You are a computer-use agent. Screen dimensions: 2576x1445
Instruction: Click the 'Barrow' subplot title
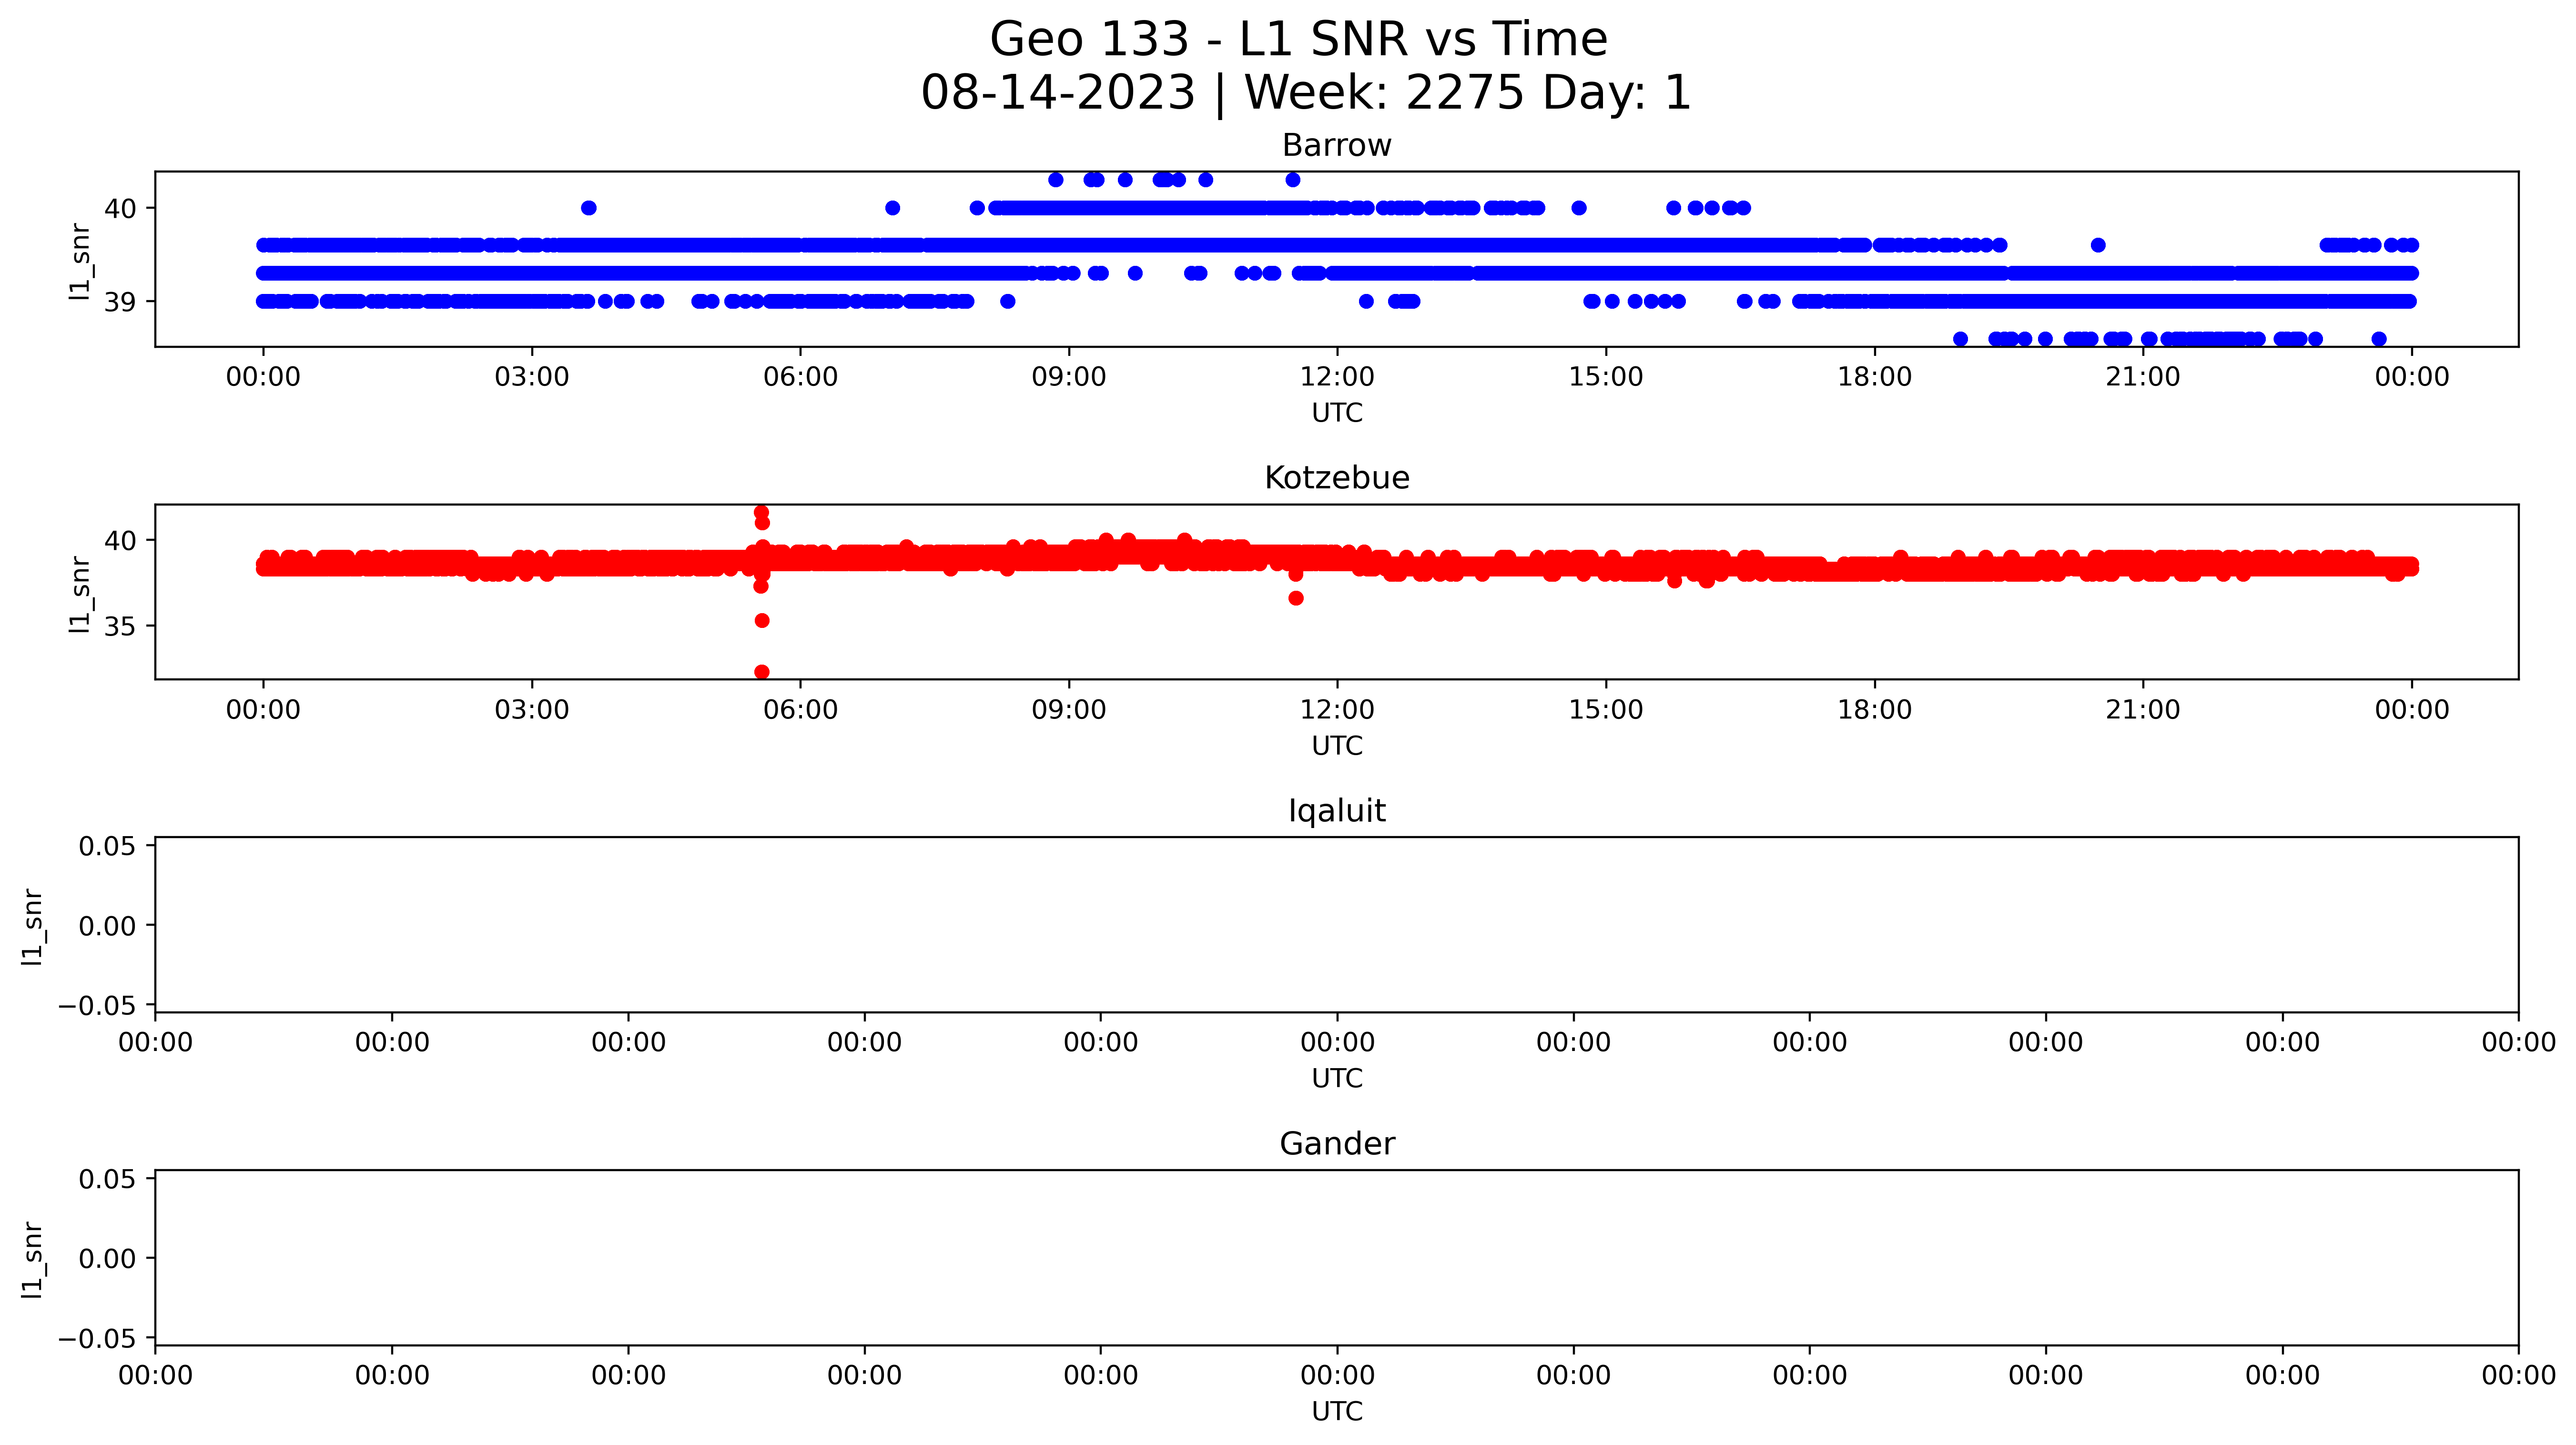coord(1337,146)
